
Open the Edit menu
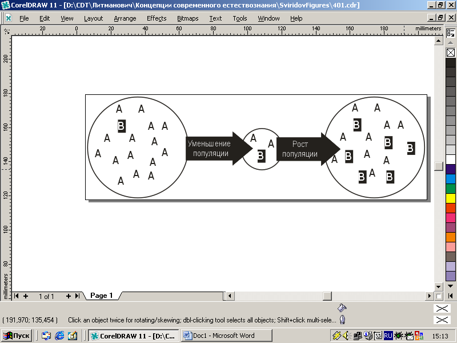45,18
